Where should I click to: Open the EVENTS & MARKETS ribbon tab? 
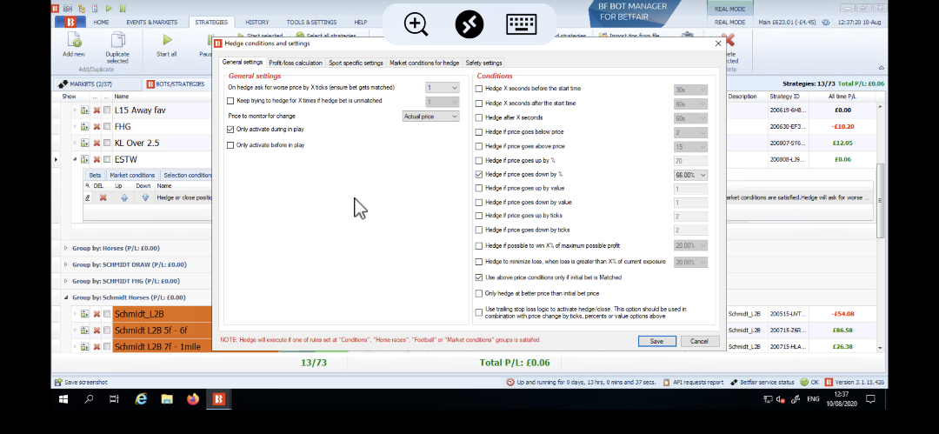(x=152, y=23)
